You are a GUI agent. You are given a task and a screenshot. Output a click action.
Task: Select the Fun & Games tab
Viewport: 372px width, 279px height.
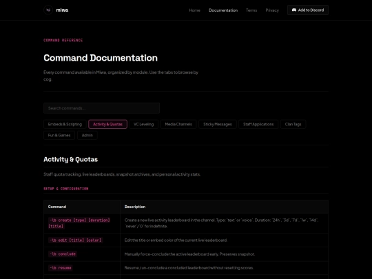pyautogui.click(x=59, y=135)
